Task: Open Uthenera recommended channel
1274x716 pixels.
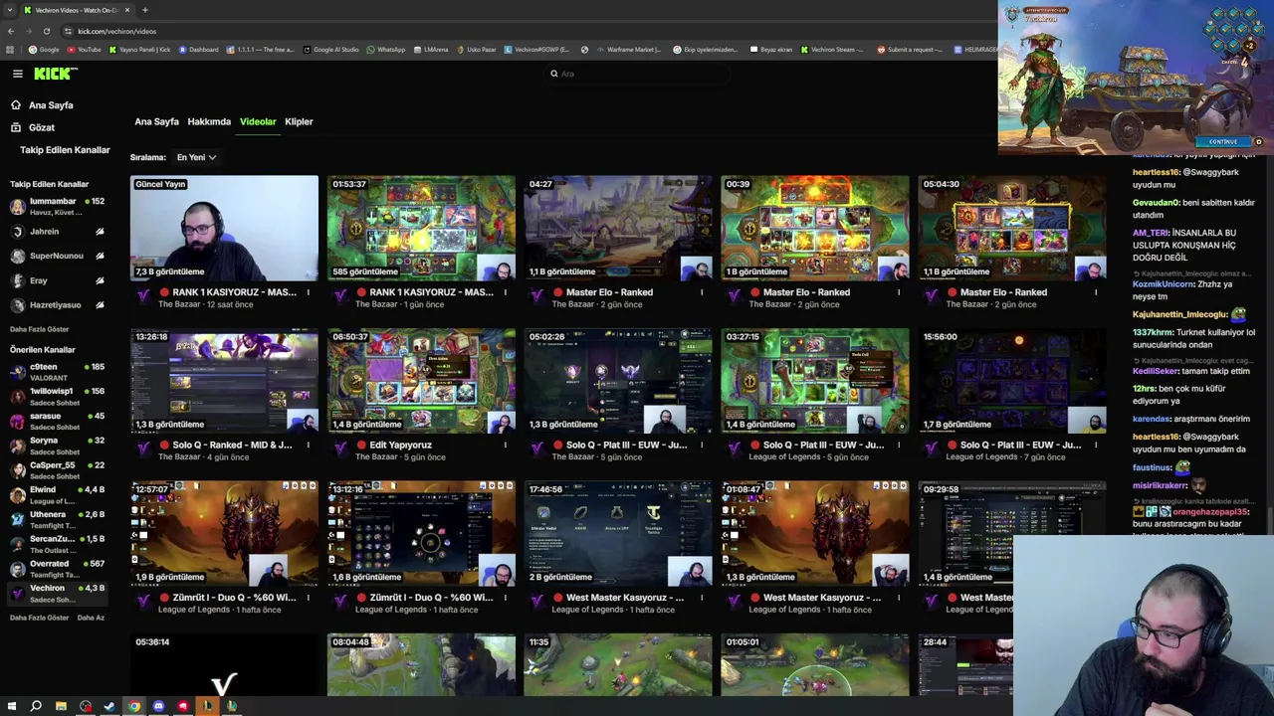Action: 57,519
